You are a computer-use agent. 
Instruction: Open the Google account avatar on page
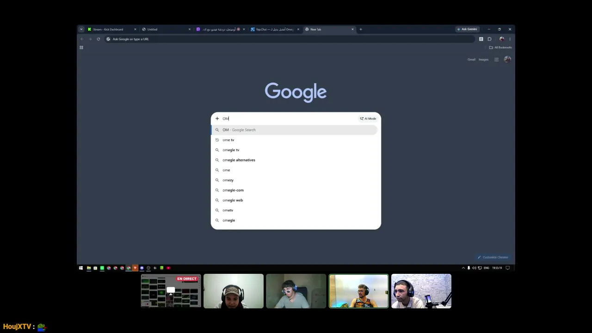(507, 59)
